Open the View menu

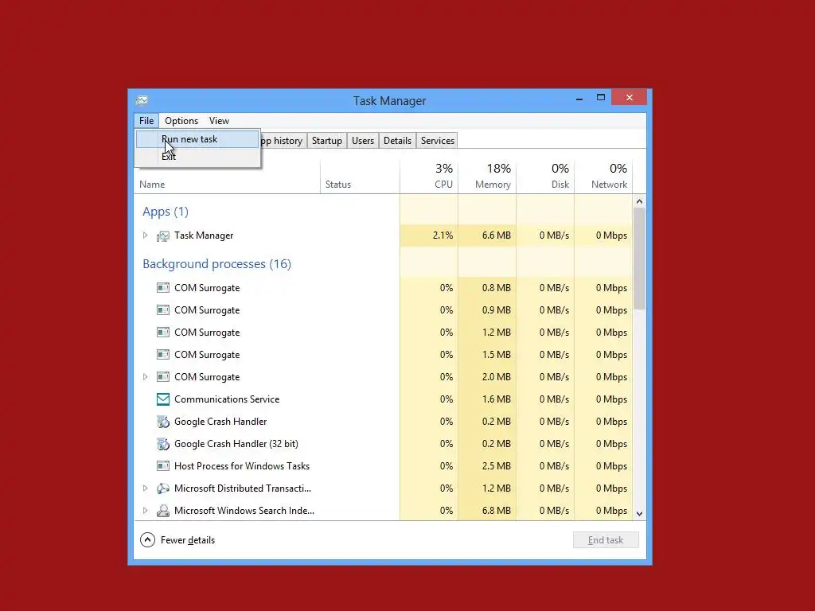point(219,121)
